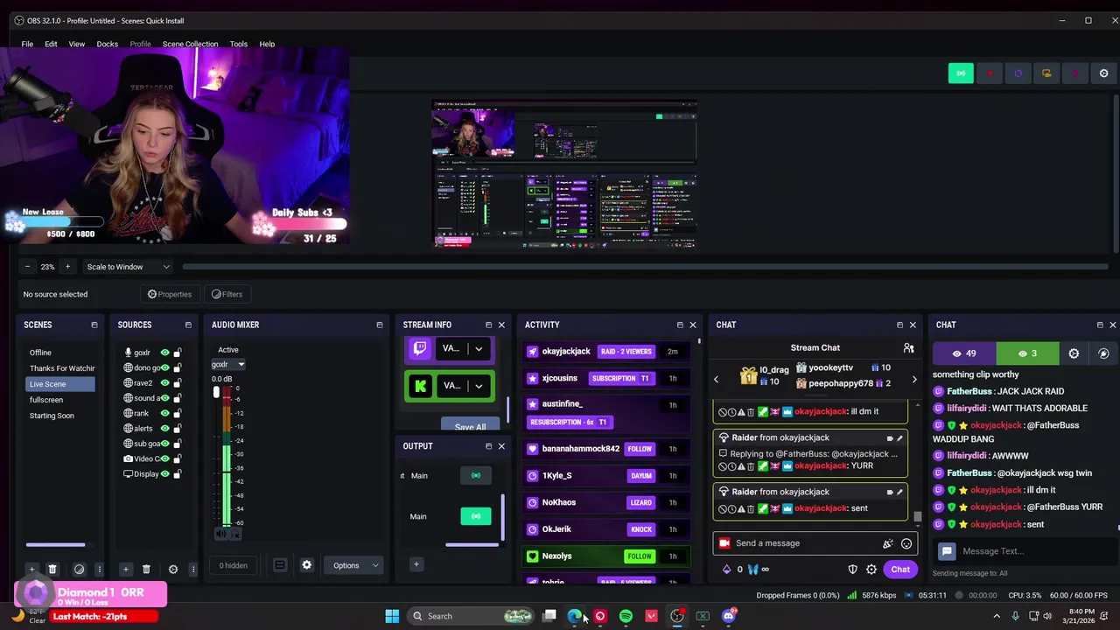This screenshot has height=630, width=1120.
Task: Toggle the upper Main output stream button
Action: [476, 476]
